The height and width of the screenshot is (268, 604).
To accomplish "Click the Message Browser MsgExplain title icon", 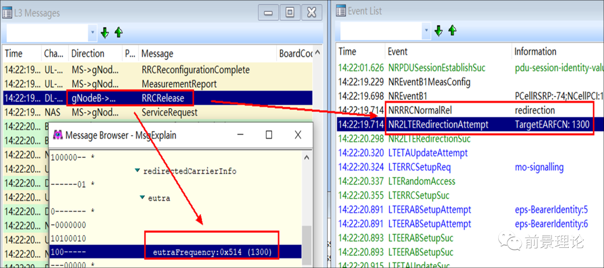I will coord(58,135).
